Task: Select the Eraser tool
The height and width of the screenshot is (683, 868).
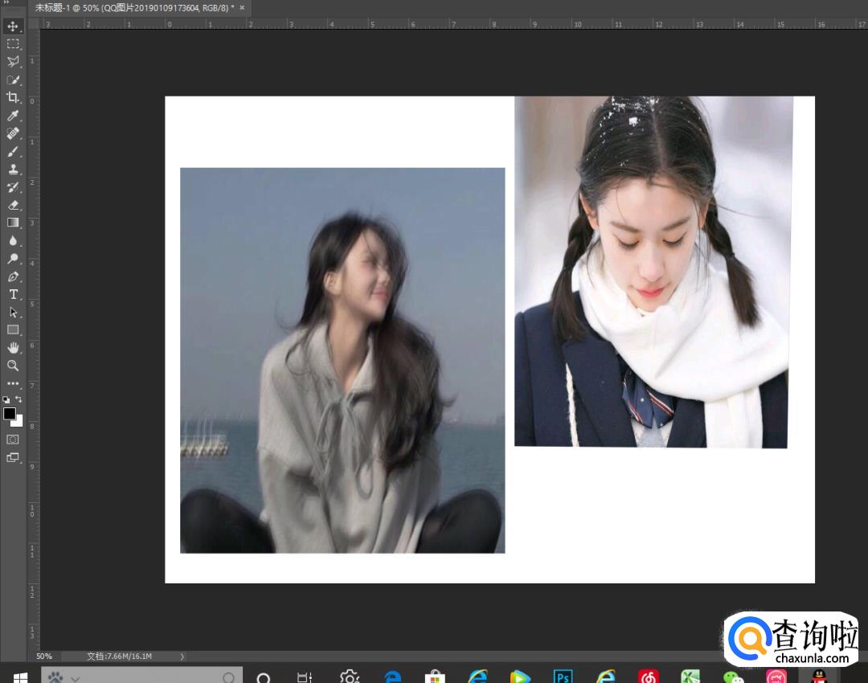Action: click(x=13, y=205)
